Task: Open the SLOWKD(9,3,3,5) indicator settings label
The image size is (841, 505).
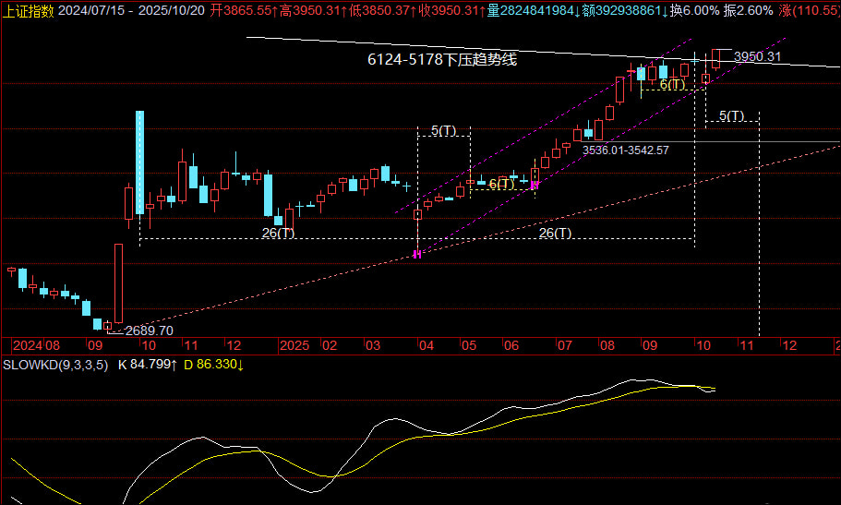Action: click(55, 366)
